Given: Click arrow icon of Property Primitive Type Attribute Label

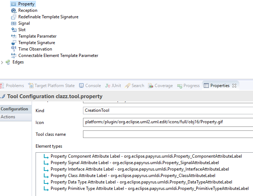Looking at the screenshot, I should pyautogui.click(x=46, y=188).
